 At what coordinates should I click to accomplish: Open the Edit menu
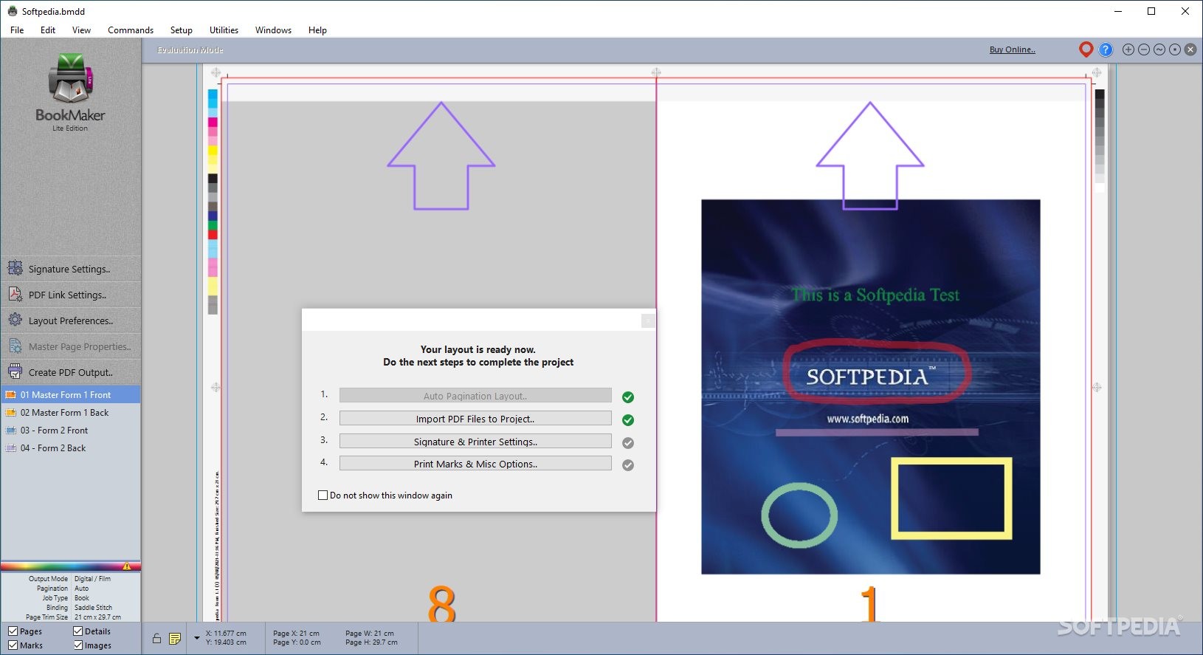point(48,30)
